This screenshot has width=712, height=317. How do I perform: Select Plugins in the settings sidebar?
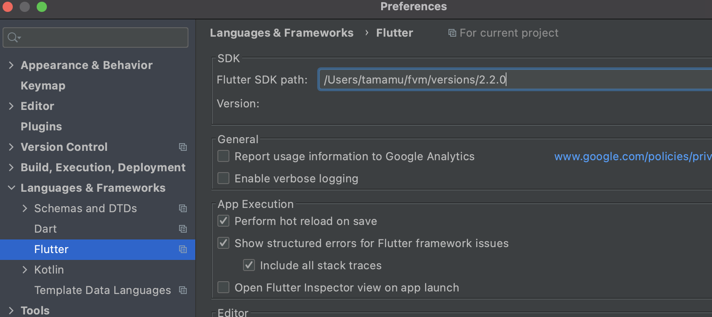coord(41,127)
